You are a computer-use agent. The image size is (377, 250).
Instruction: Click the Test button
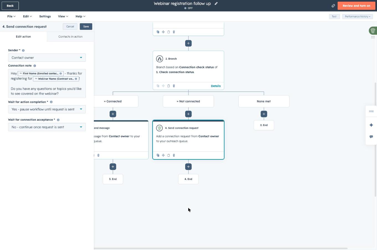(334, 17)
